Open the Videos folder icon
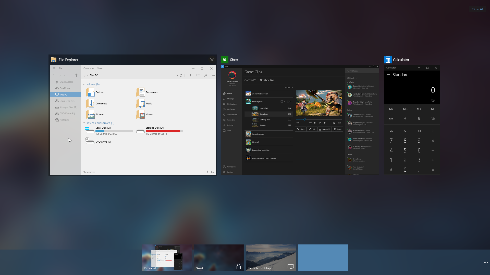This screenshot has width=490, height=275. click(141, 114)
